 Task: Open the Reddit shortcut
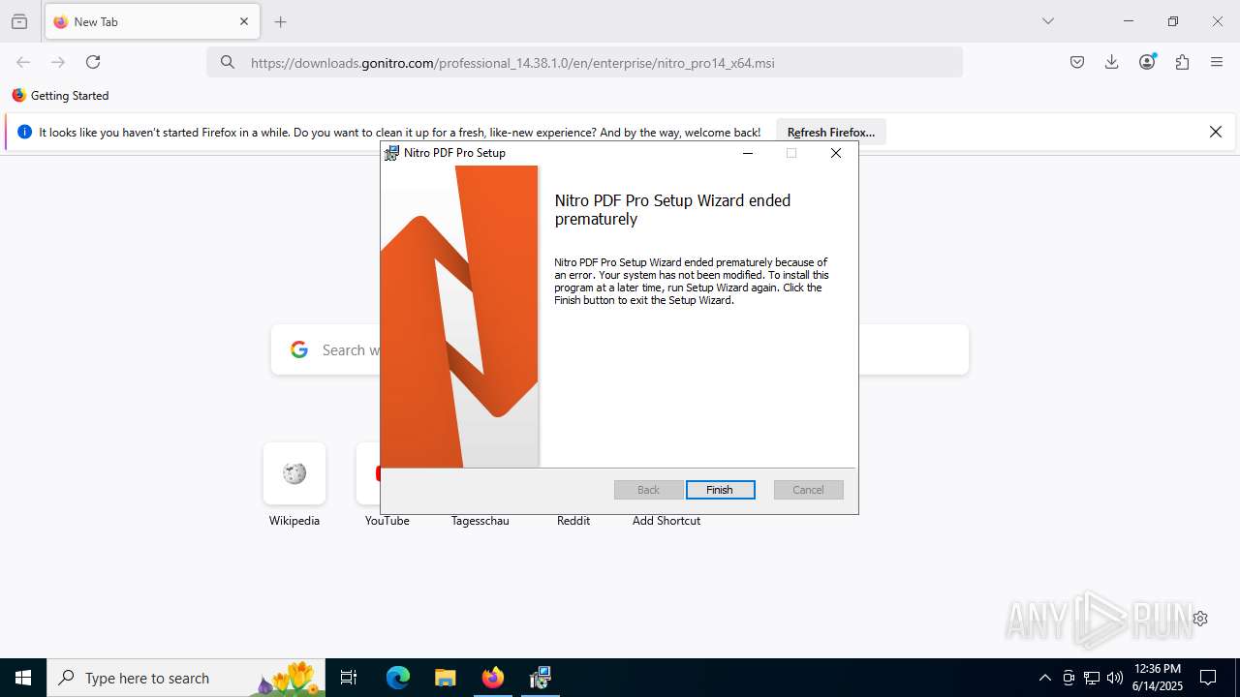pyautogui.click(x=573, y=521)
